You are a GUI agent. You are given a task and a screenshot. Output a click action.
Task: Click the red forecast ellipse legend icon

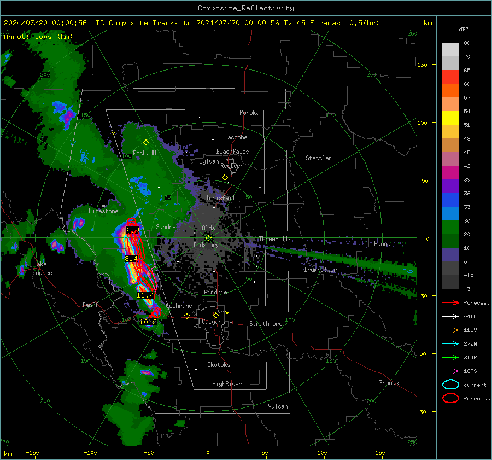click(450, 398)
